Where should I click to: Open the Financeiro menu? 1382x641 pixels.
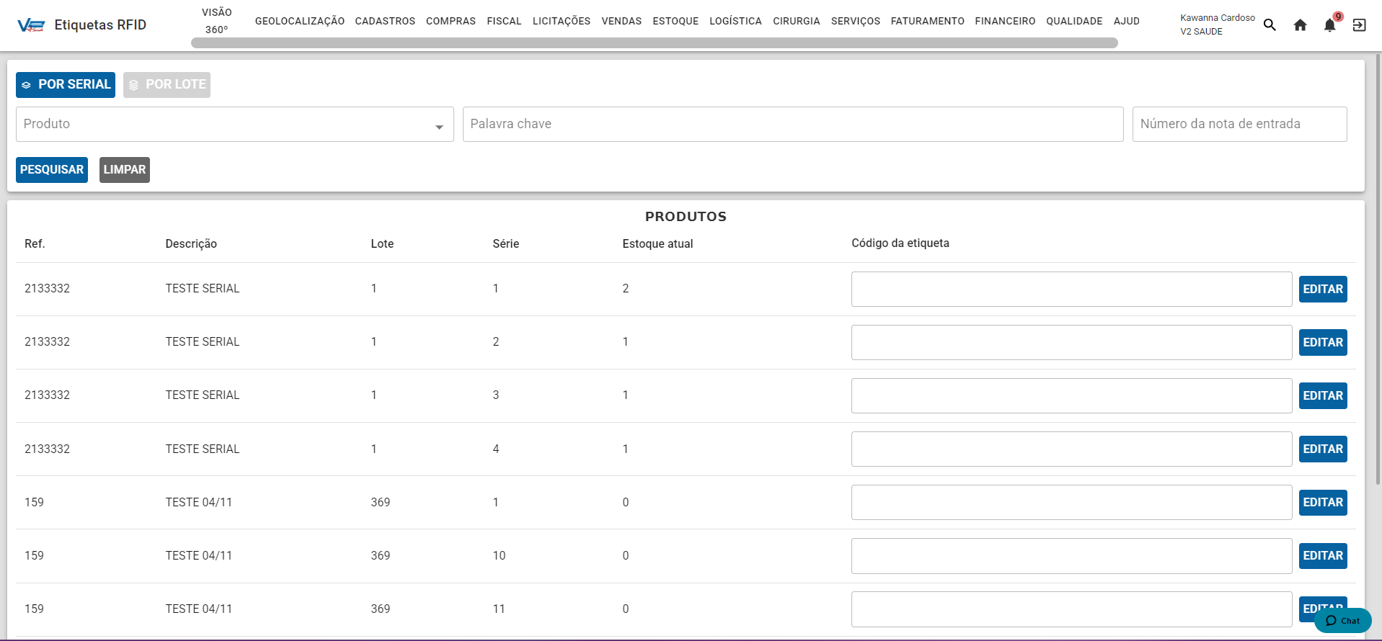[1004, 21]
